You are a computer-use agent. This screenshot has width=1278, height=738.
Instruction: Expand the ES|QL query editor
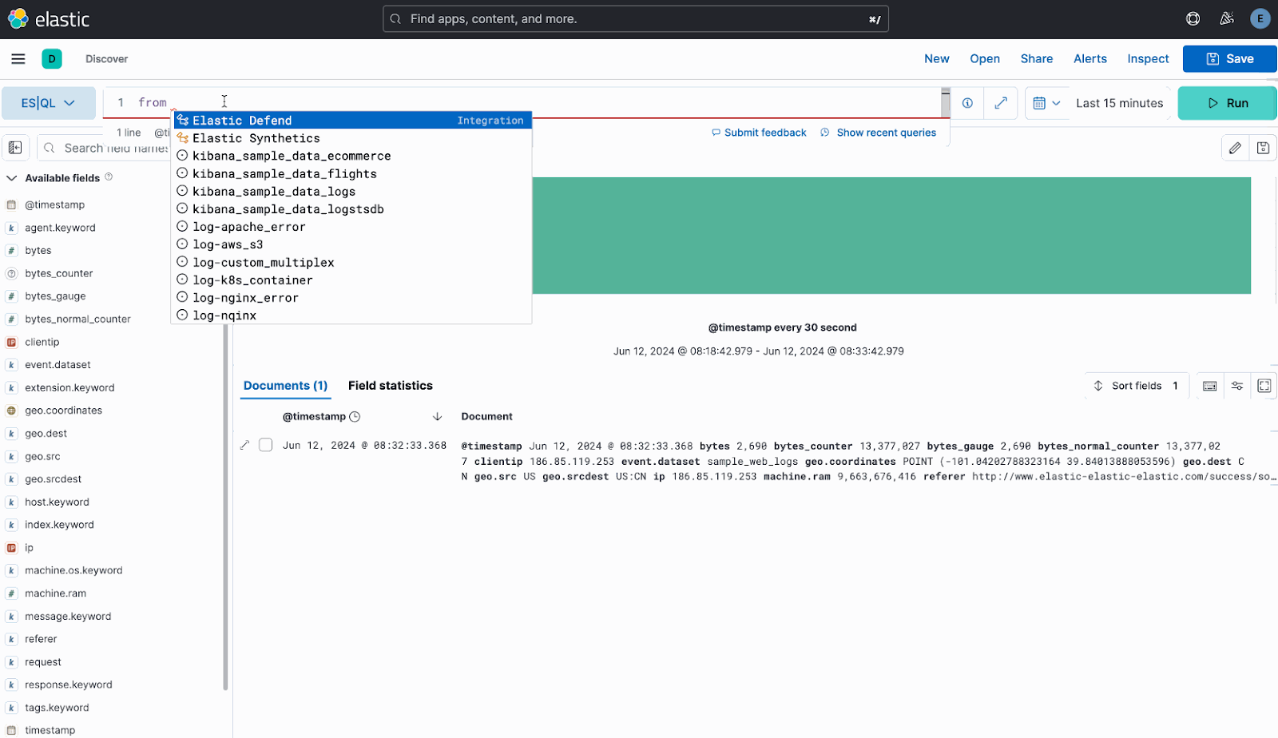click(x=1000, y=103)
